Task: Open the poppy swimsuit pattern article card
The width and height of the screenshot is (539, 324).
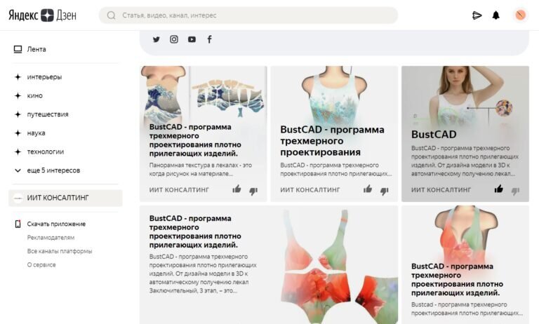Action: click(269, 264)
